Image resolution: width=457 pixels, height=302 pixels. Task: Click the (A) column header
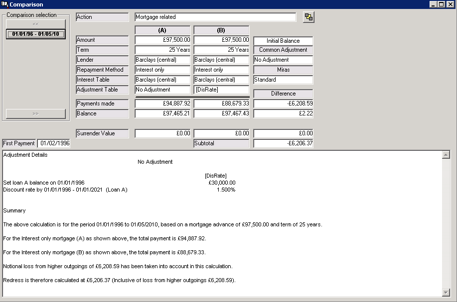162,30
